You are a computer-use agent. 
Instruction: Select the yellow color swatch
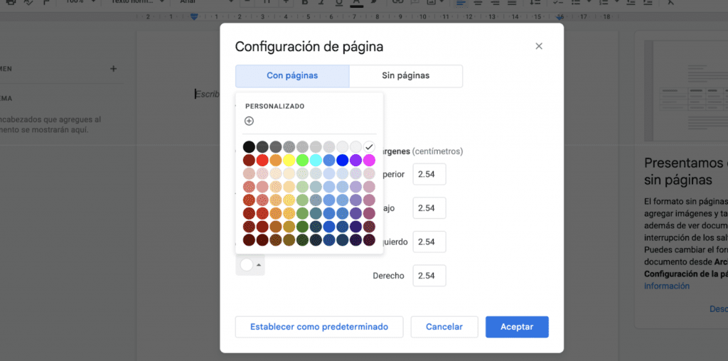[289, 160]
